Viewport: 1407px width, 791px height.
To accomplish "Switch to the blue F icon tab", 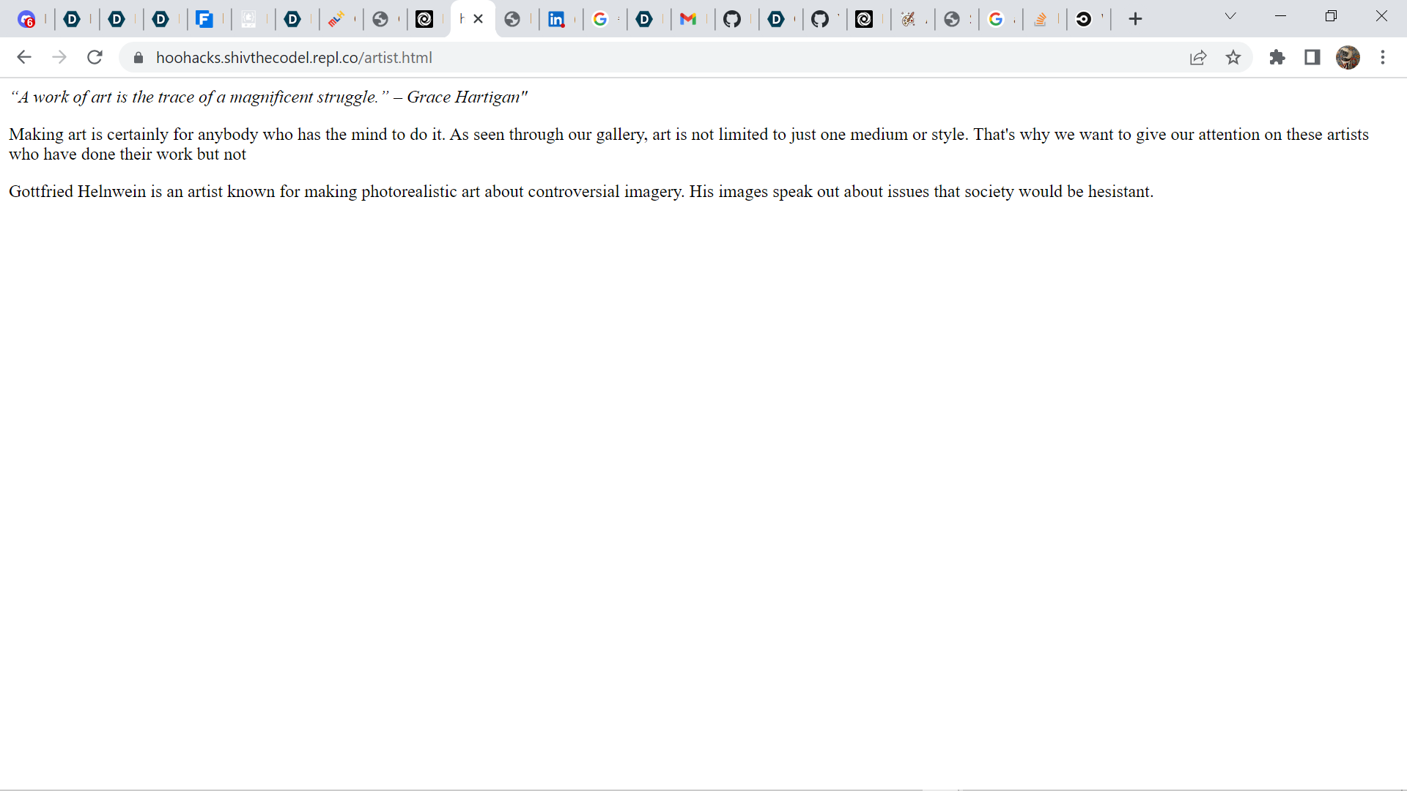I will click(x=204, y=19).
